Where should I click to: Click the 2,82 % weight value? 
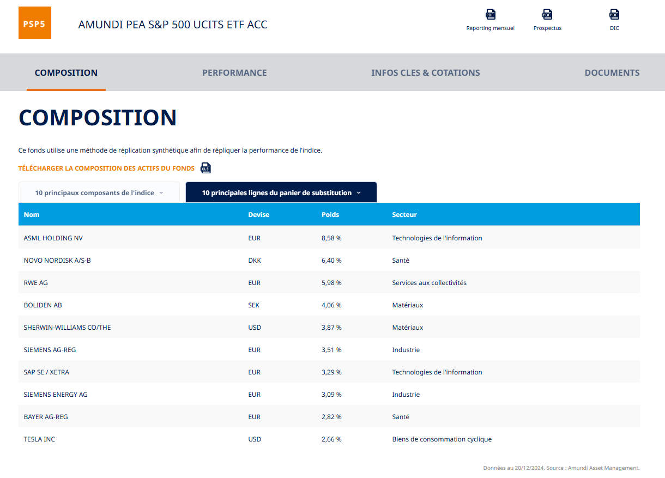[x=331, y=417]
